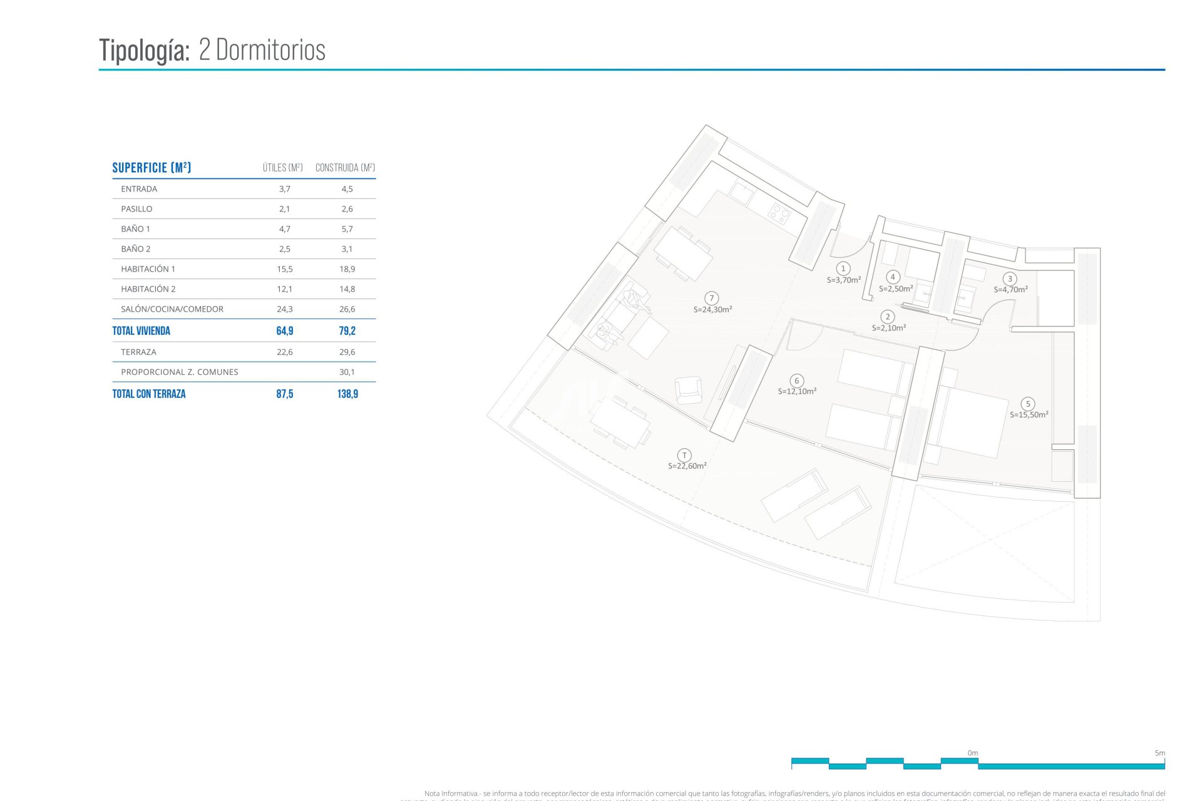Click circled T terrace marker
The image size is (1202, 801).
point(684,456)
